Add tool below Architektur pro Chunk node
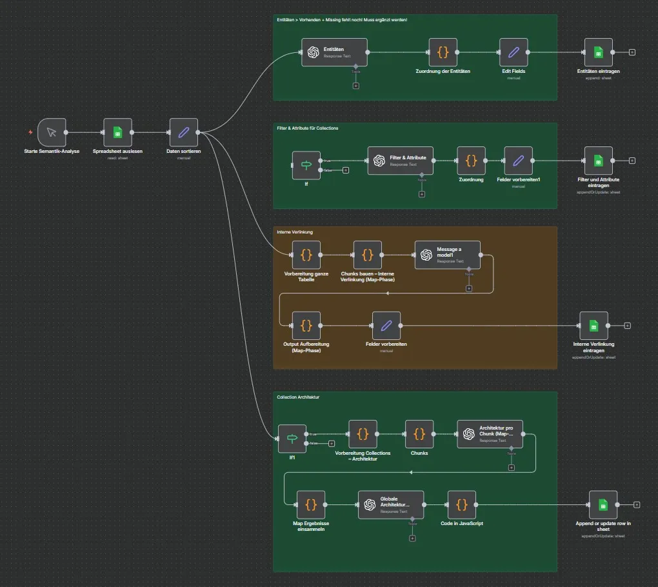Viewport: 658px width, 587px height. pos(512,468)
